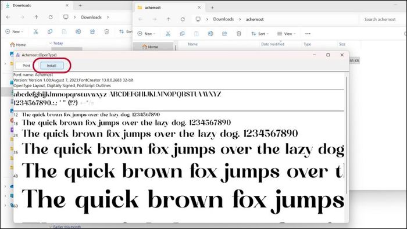The height and width of the screenshot is (229, 407).
Task: Click Install in the Achemost font viewer
Action: [52, 66]
